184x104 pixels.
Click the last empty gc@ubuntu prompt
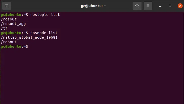[14, 46]
